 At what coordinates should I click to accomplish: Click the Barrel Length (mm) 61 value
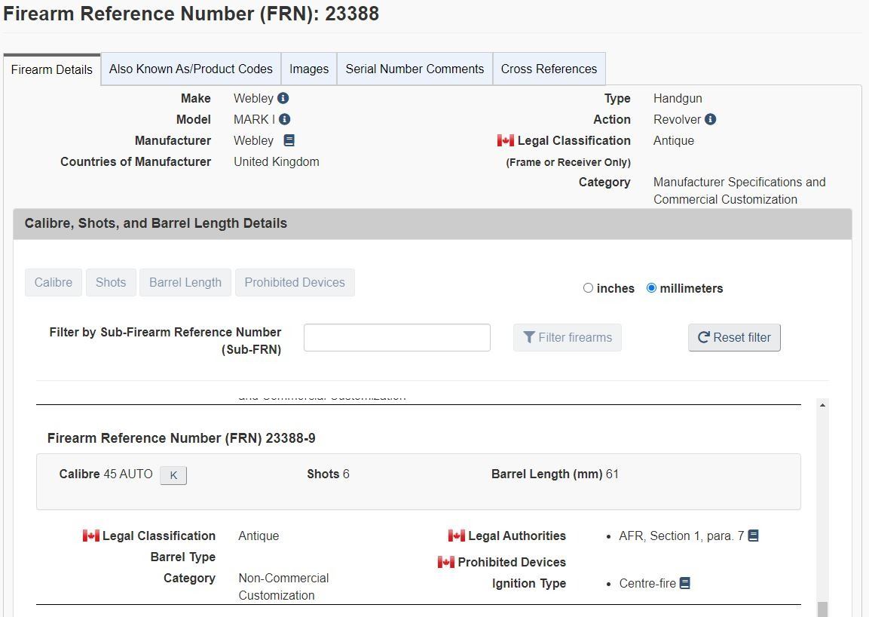555,474
